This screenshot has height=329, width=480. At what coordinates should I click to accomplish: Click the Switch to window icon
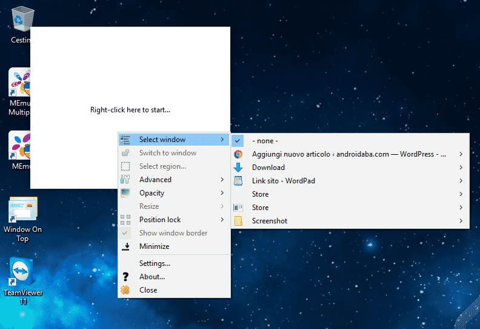[125, 153]
